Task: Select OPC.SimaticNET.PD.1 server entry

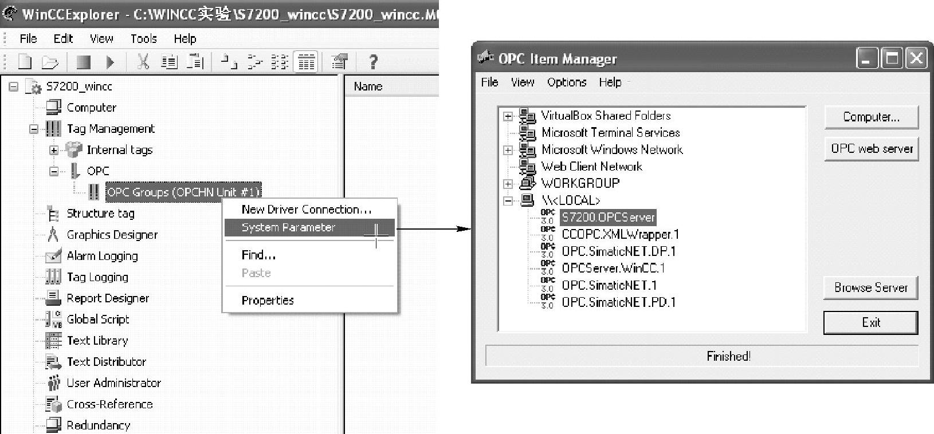Action: coord(619,302)
